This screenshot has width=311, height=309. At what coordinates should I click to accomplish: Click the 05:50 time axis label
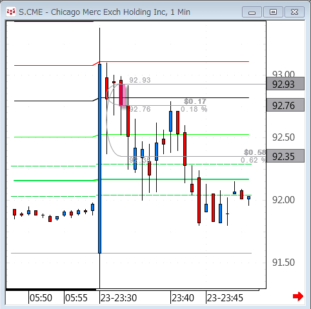tap(41, 298)
